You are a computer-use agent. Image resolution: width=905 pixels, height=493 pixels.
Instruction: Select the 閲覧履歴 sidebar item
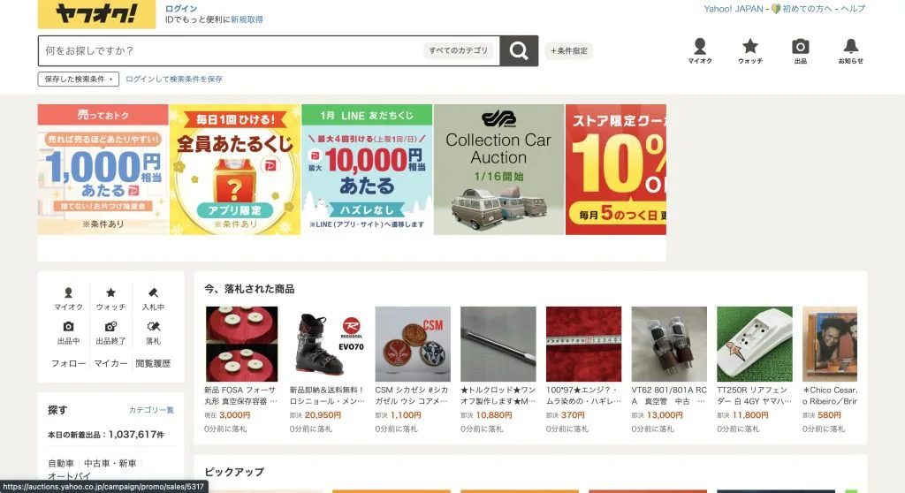(153, 363)
